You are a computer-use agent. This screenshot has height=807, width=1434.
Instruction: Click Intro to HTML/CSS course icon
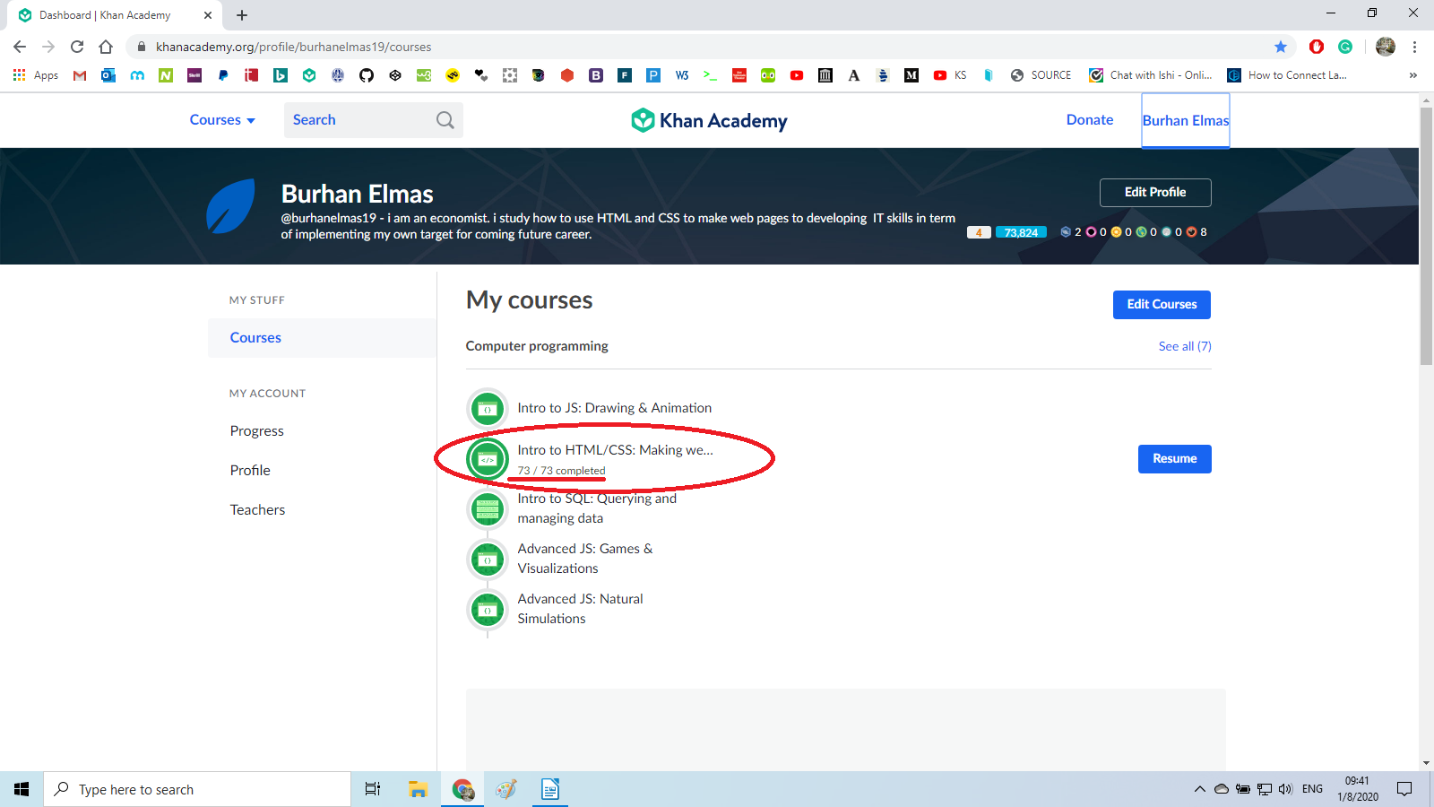pos(488,459)
